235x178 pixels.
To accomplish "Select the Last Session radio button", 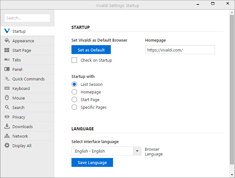I will click(x=74, y=84).
